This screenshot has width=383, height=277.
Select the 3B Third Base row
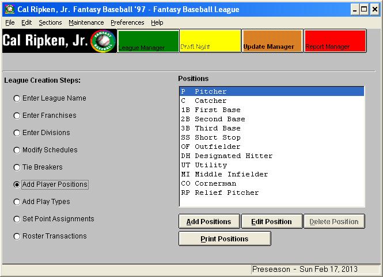(x=272, y=128)
